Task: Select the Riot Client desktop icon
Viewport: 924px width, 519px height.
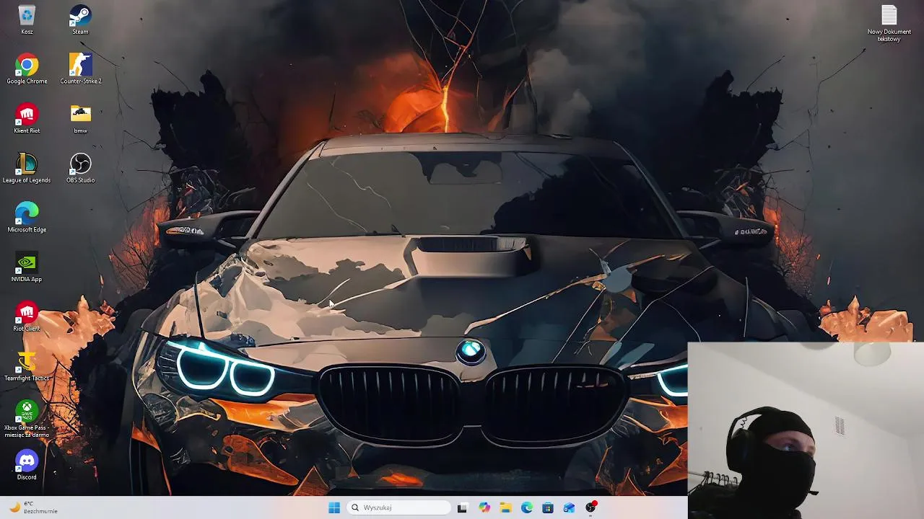Action: tap(27, 317)
